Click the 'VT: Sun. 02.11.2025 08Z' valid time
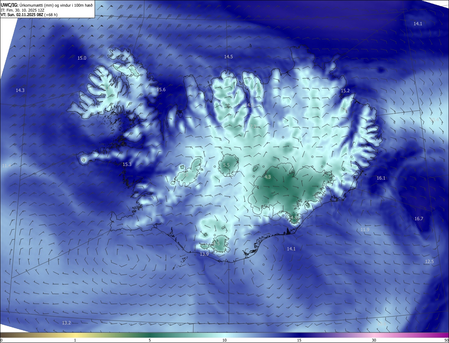The image size is (449, 343). (21, 15)
